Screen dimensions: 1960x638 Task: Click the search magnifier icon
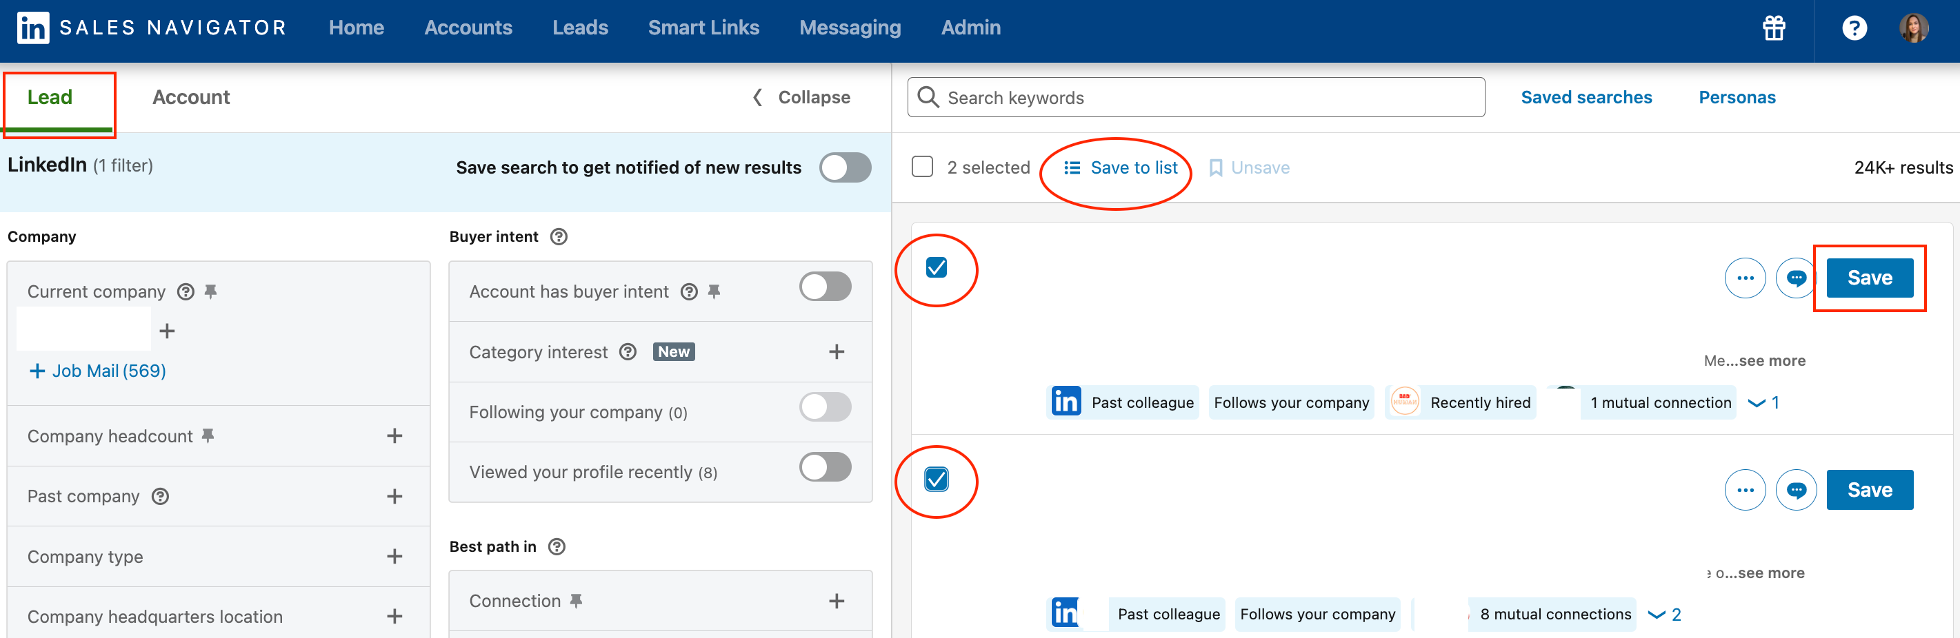point(928,97)
